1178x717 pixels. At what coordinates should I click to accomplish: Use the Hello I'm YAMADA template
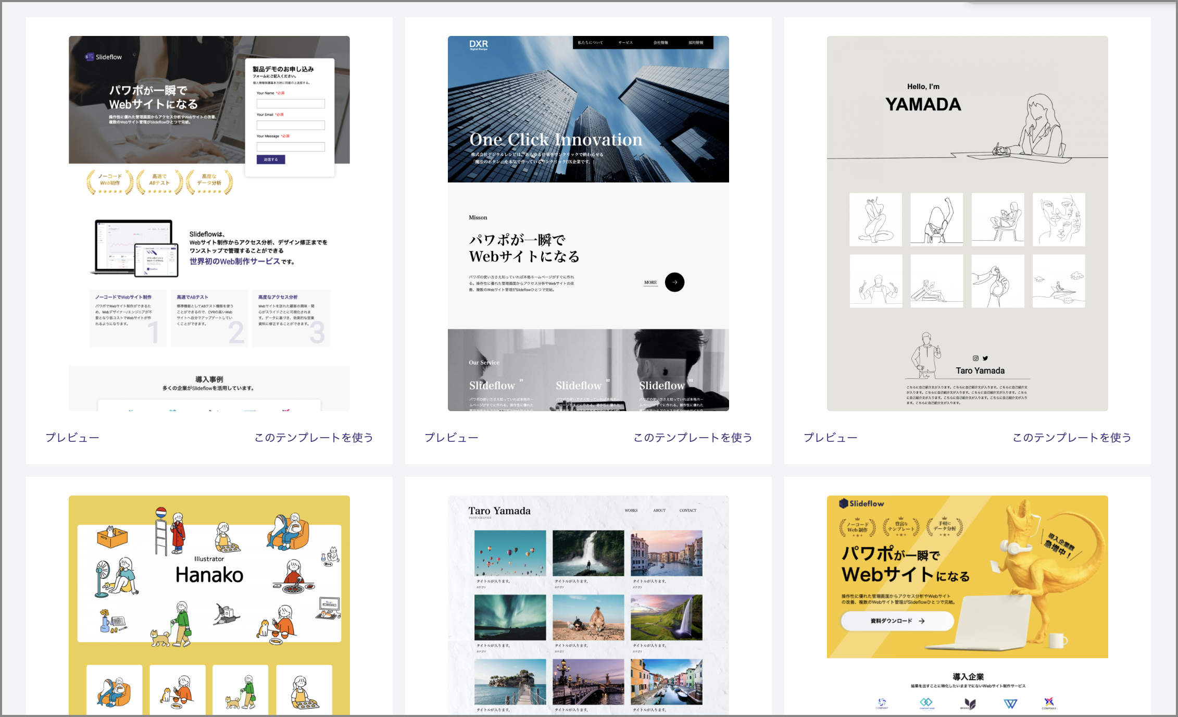(x=1072, y=438)
